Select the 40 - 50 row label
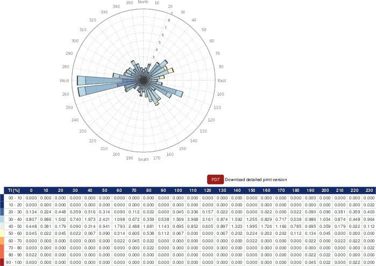This screenshot has height=266, width=376. (x=14, y=226)
